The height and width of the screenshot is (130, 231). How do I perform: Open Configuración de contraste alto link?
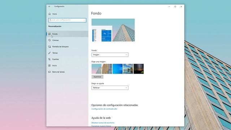click(104, 109)
